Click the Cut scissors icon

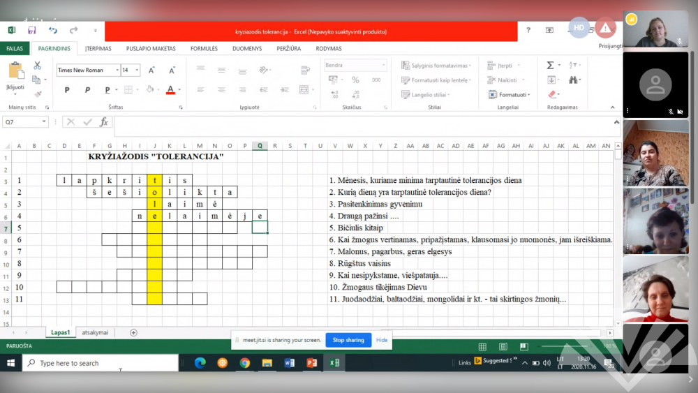(x=37, y=66)
